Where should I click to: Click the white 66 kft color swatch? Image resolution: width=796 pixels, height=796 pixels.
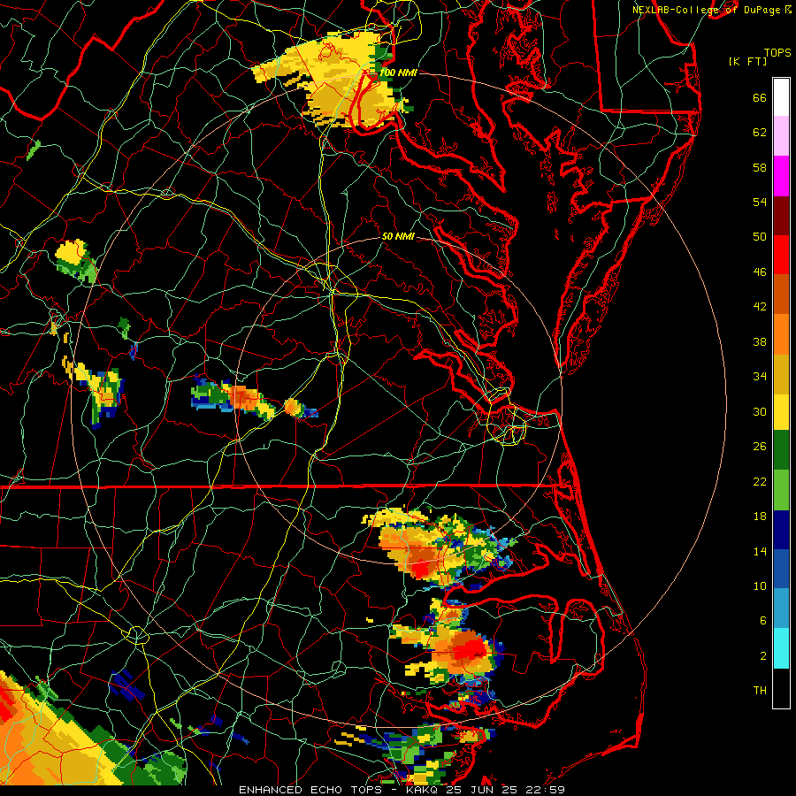click(x=781, y=97)
